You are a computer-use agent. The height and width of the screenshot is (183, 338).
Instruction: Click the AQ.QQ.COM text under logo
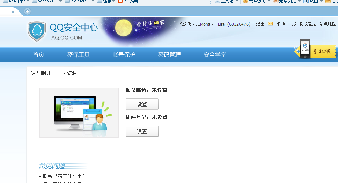67,38
